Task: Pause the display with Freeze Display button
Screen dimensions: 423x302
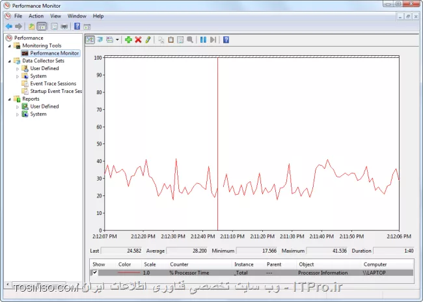Action: [203, 40]
